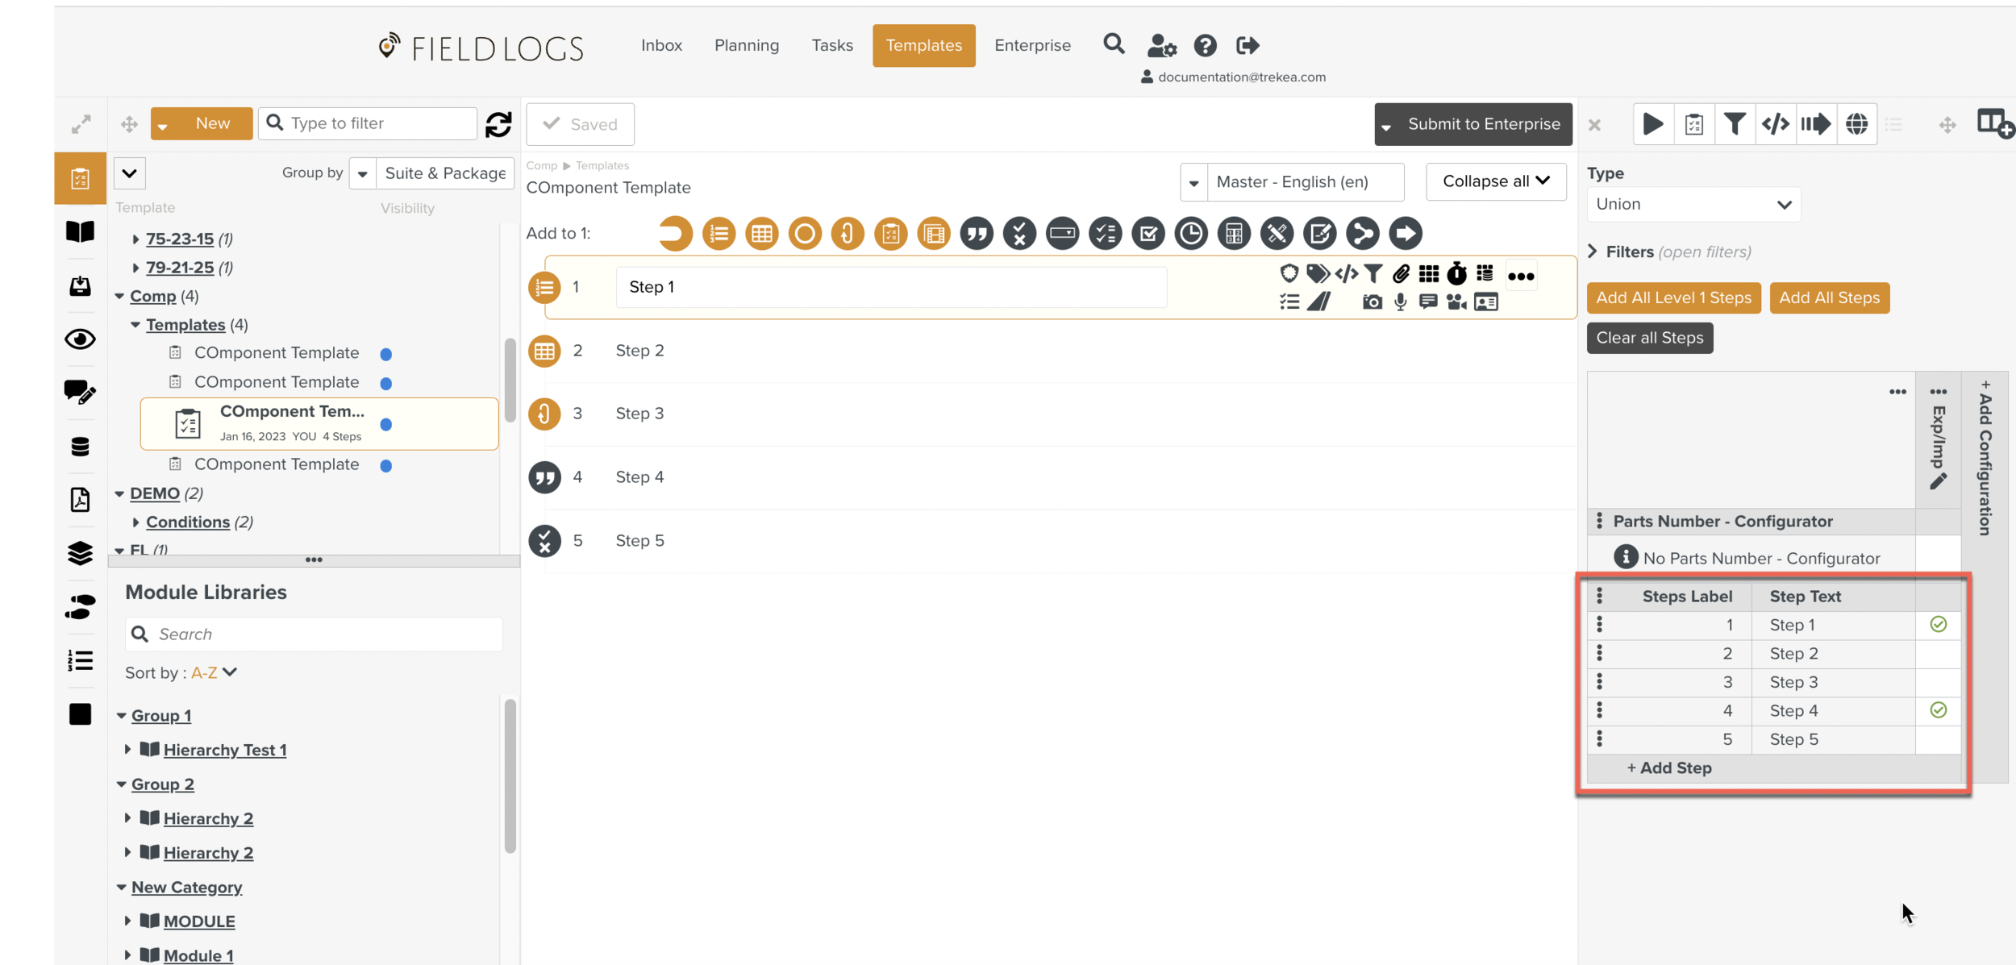Toggle the empty check cell for Step 2 row

1938,654
